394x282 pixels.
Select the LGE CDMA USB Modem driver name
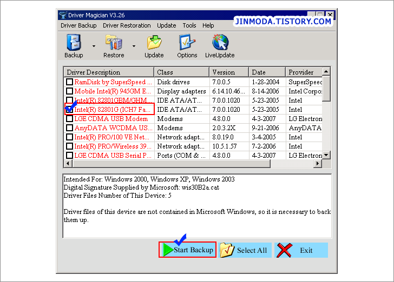click(111, 119)
